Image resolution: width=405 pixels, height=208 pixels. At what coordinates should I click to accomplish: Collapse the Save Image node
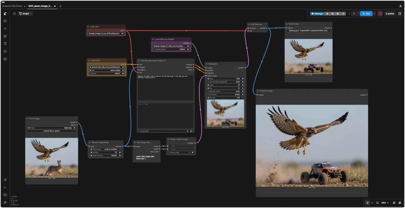286,24
